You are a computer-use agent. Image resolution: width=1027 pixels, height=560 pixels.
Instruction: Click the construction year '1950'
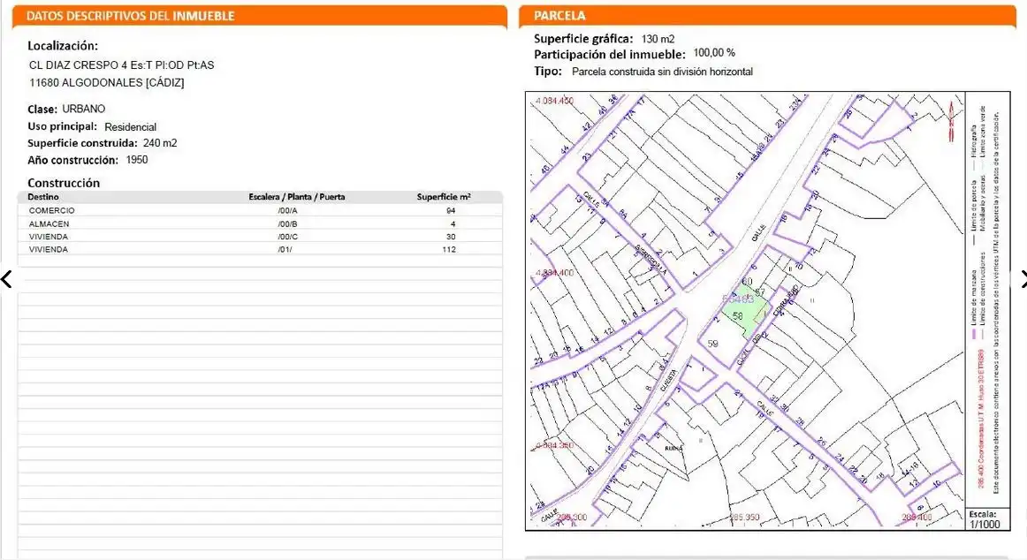(137, 160)
